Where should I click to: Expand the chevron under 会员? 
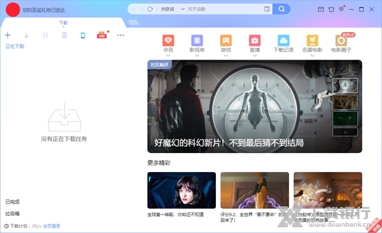point(168,55)
